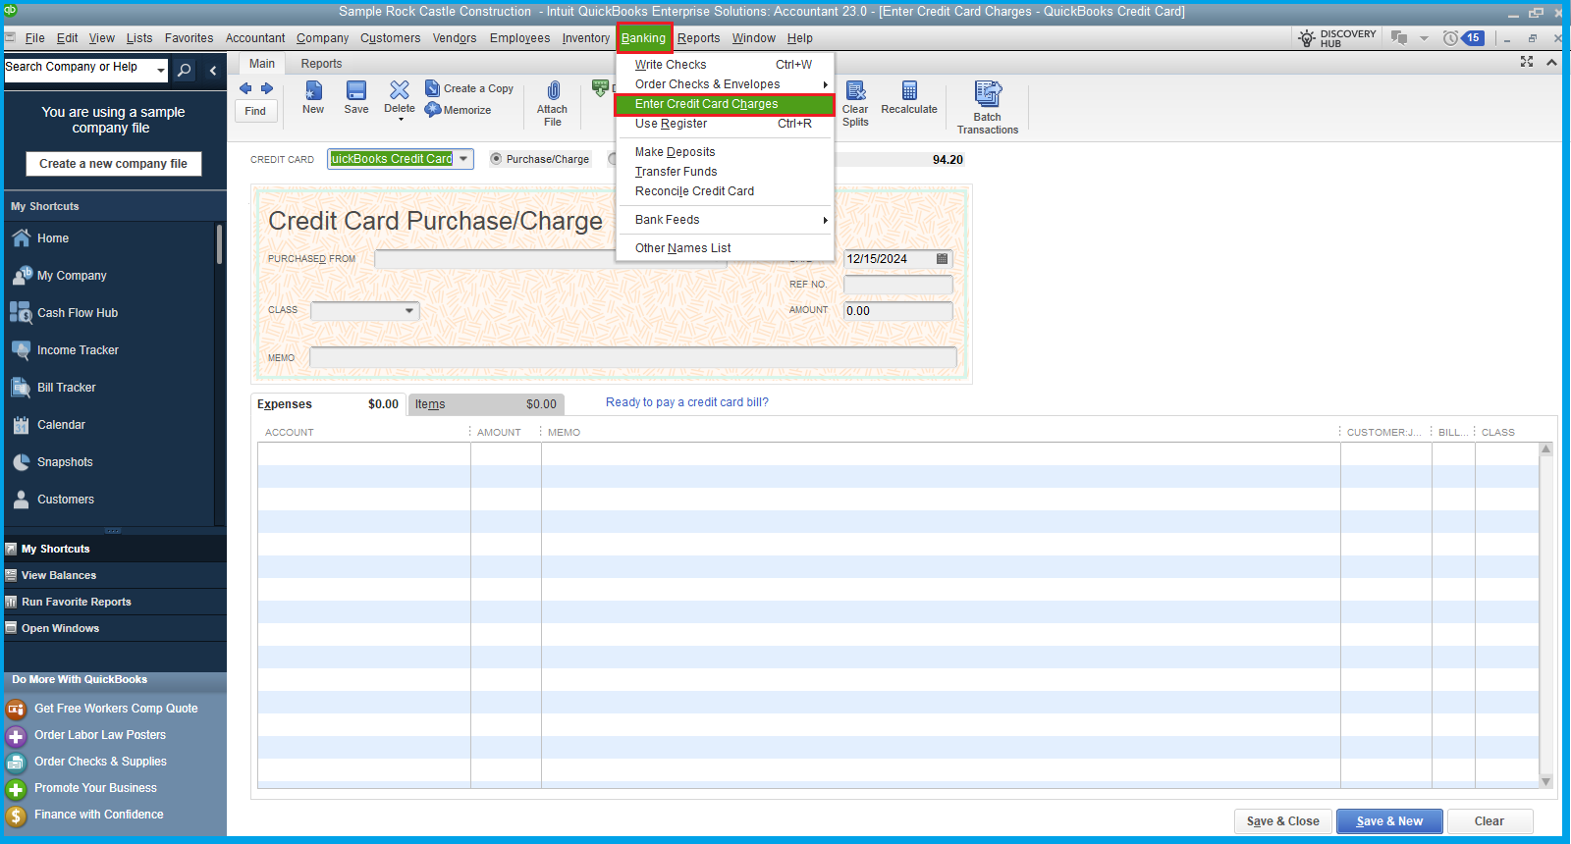The image size is (1571, 844).
Task: Click the Attach File paperclip icon
Action: (553, 91)
